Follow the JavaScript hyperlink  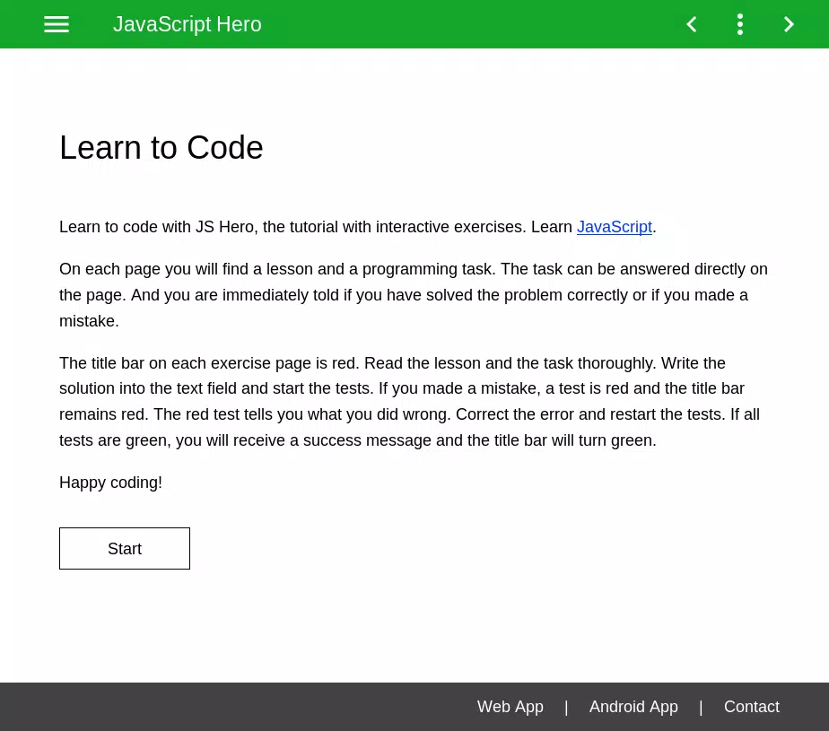[x=615, y=227]
